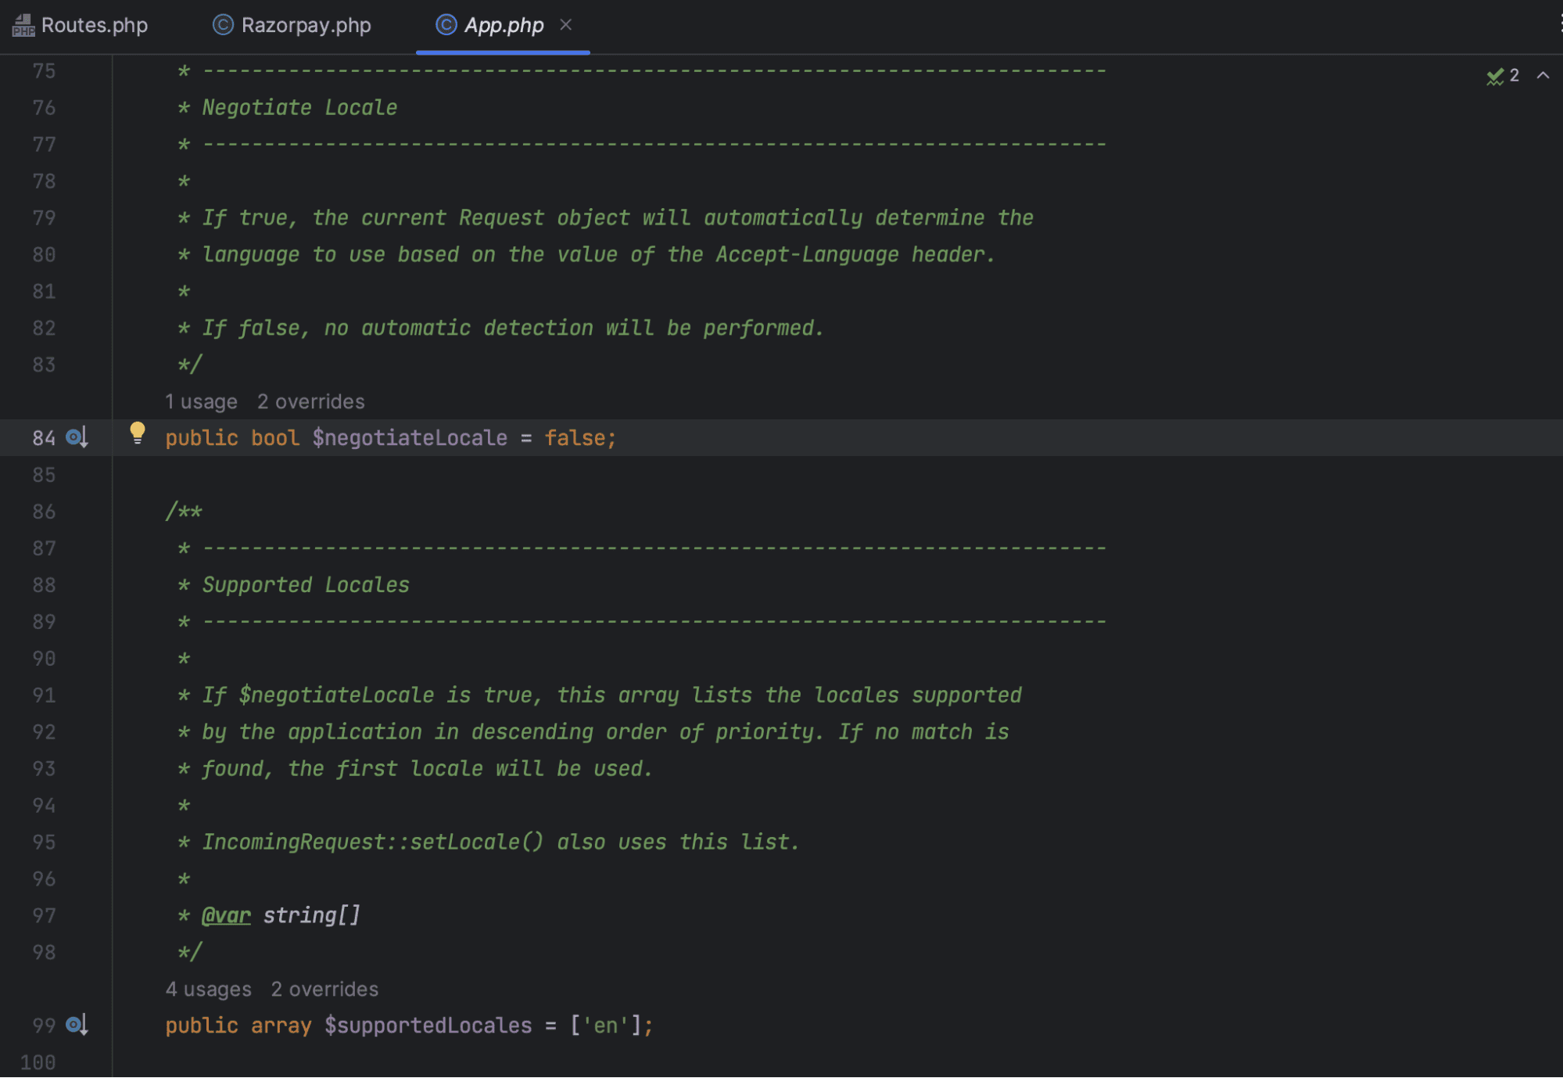Switch to the Razorpay.php tab
This screenshot has width=1563, height=1078.
(306, 25)
